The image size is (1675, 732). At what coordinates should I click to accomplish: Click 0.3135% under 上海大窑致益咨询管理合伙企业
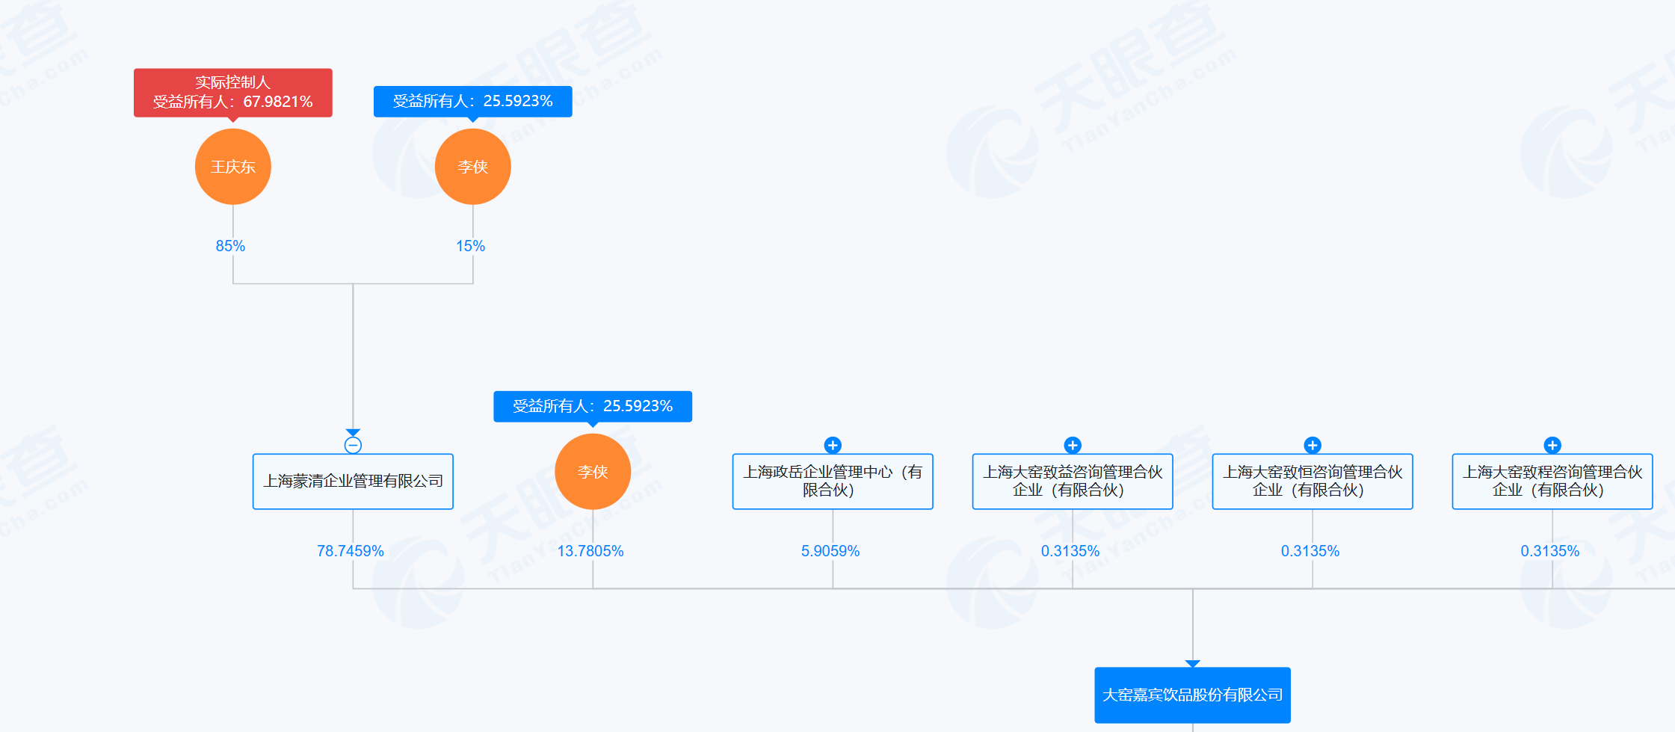click(x=1070, y=551)
